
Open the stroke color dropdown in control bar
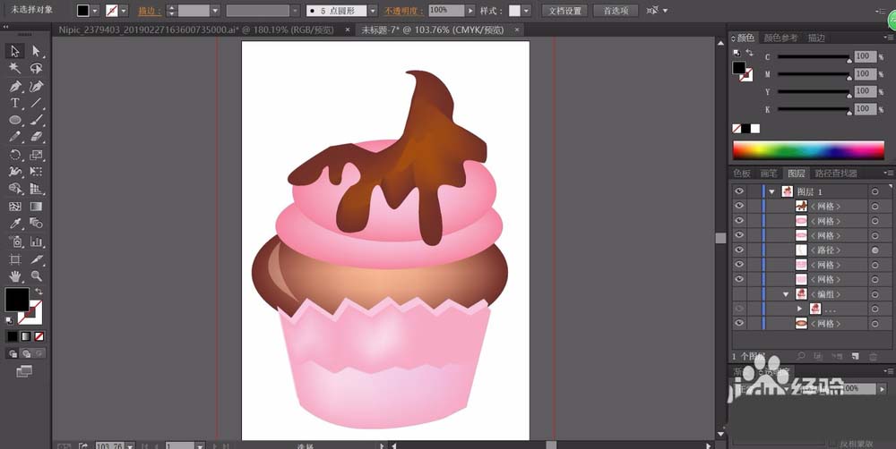[x=124, y=10]
